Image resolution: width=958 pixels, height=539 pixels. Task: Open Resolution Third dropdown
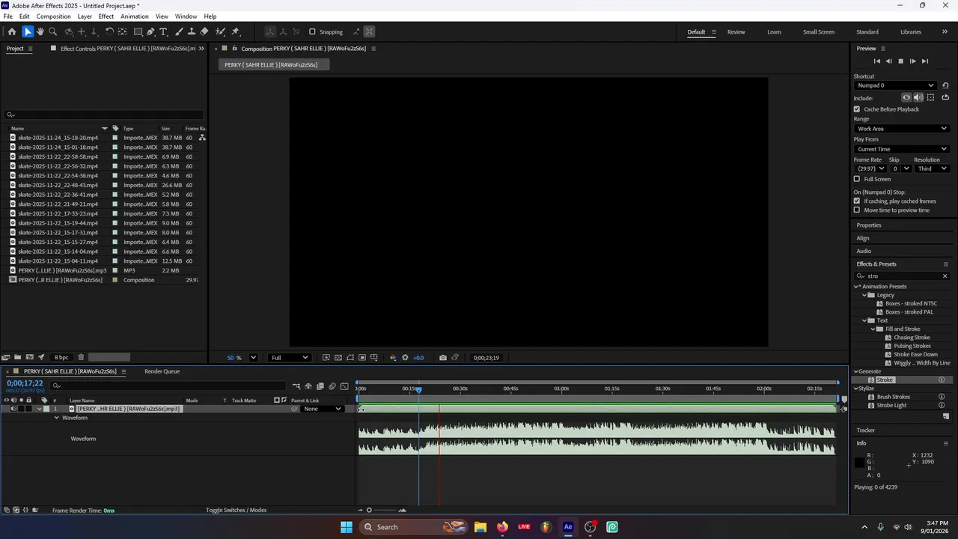tap(932, 168)
